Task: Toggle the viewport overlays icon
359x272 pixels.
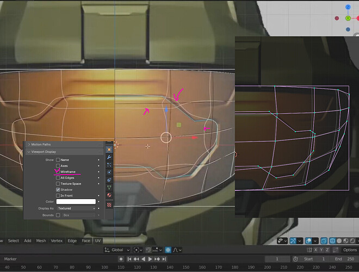Action: [x=308, y=240]
